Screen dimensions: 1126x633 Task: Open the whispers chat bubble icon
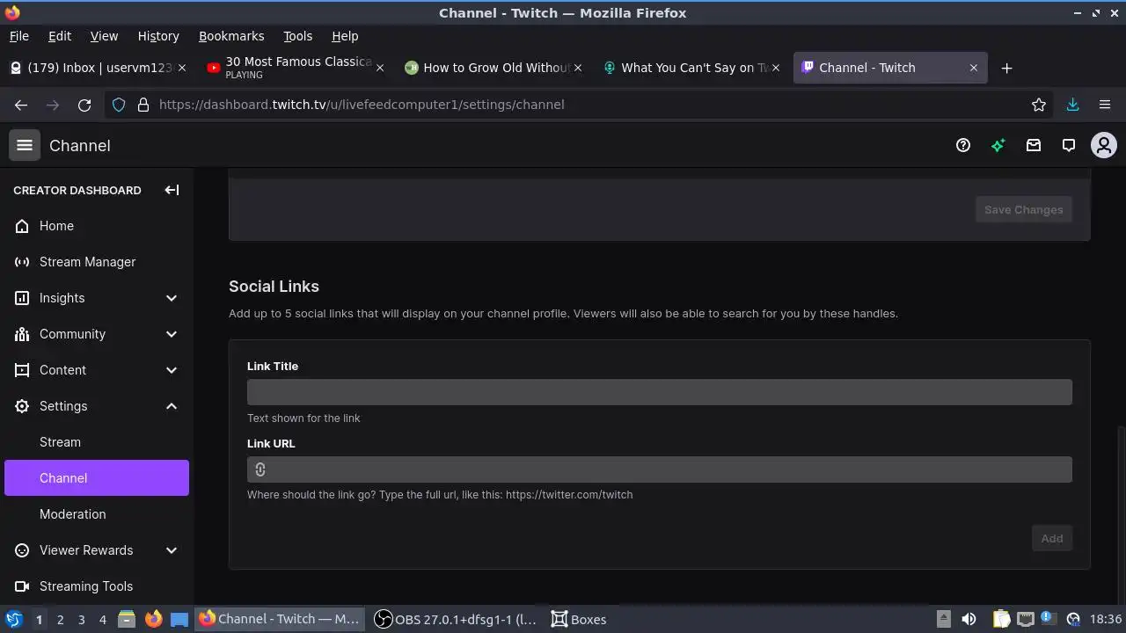(x=1069, y=145)
